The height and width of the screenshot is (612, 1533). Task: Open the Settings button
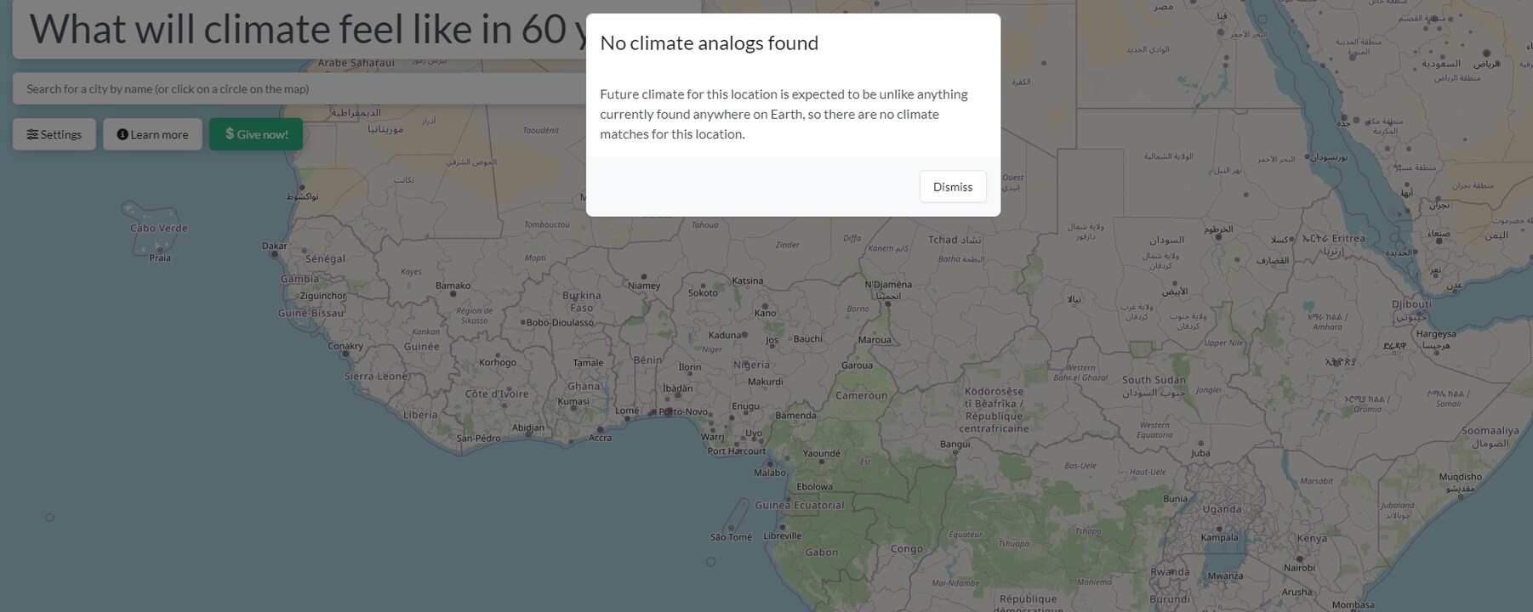coord(54,134)
